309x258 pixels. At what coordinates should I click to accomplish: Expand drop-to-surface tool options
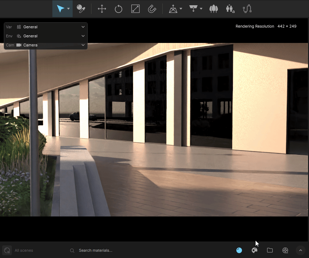(x=201, y=9)
